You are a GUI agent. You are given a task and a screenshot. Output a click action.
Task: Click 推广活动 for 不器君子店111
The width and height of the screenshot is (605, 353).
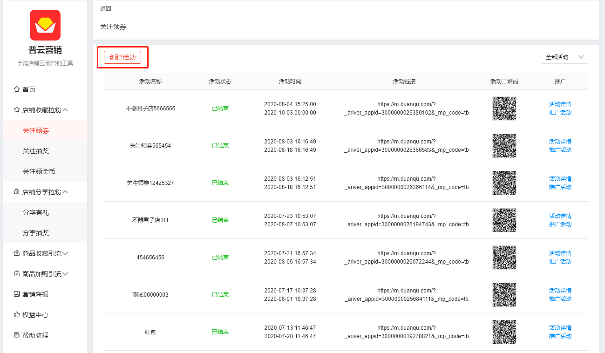(560, 224)
